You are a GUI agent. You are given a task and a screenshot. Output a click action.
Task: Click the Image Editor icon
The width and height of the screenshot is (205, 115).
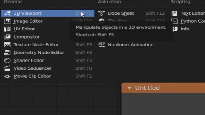click(7, 21)
